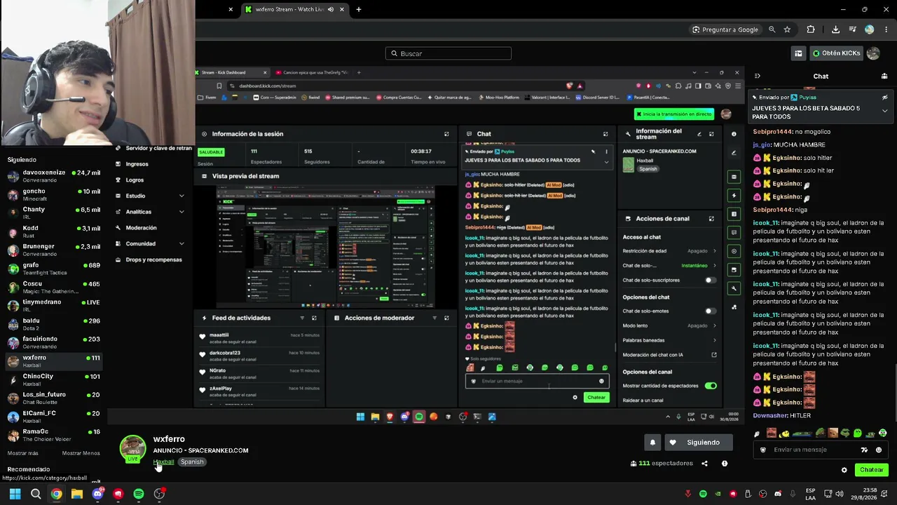Open the Chrome media control icon
Screen dimensions: 897x505
click(x=853, y=29)
